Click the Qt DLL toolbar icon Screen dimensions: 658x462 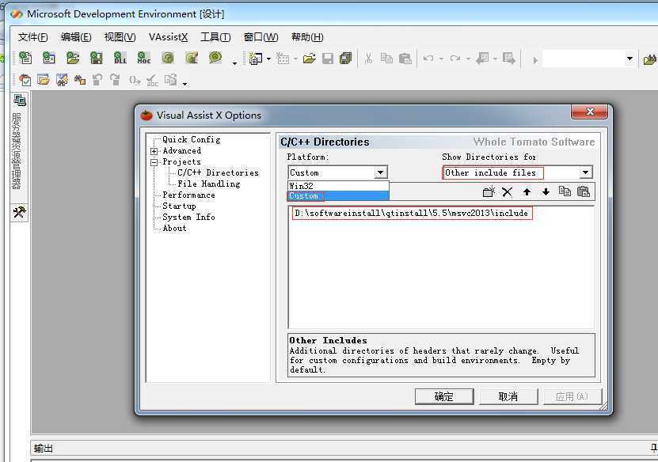(120, 58)
